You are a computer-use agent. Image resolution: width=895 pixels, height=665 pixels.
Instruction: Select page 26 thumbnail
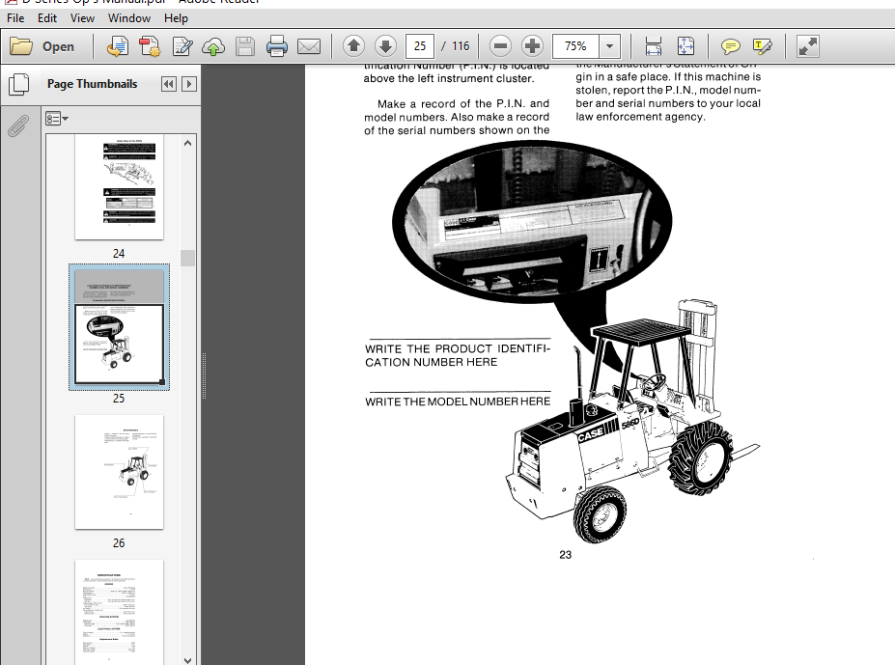(120, 472)
